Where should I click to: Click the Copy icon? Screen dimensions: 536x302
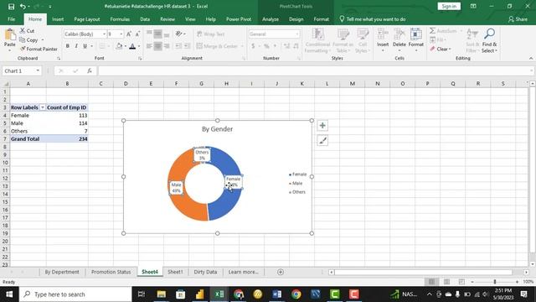point(23,40)
